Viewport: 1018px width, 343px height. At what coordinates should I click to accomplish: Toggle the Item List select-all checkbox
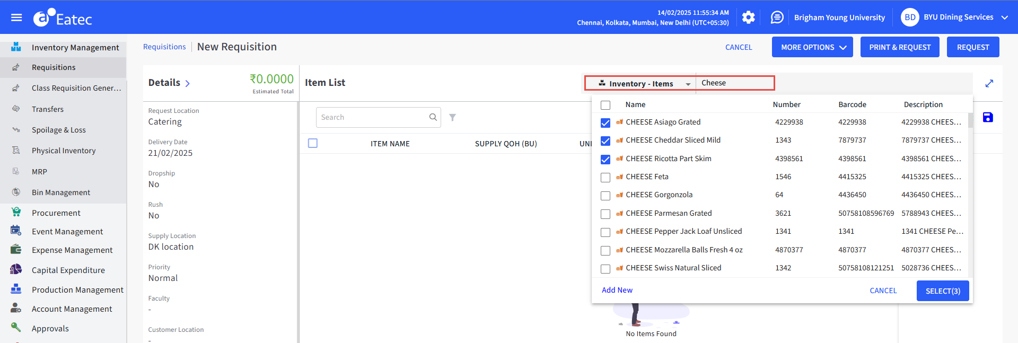(x=313, y=143)
